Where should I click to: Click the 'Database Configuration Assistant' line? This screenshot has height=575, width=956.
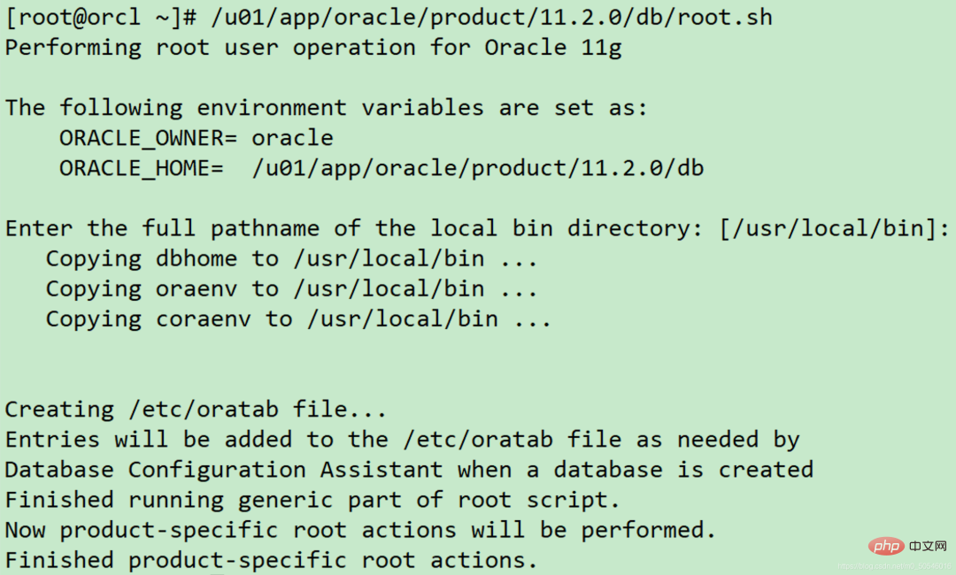(x=409, y=470)
